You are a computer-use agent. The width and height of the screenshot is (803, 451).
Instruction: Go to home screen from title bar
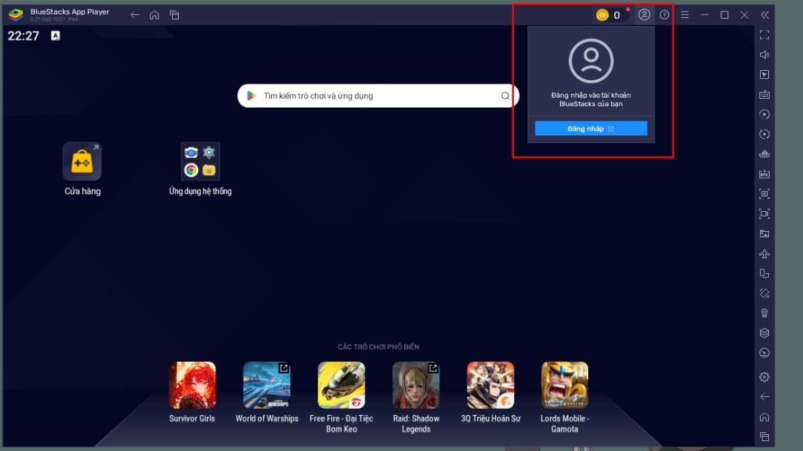[x=155, y=15]
